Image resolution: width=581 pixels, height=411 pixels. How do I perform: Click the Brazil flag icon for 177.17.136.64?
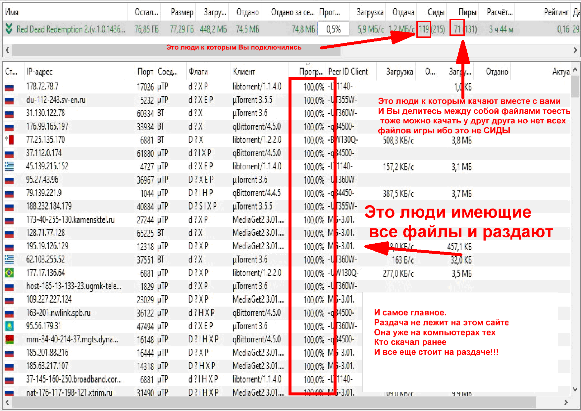[x=9, y=273]
